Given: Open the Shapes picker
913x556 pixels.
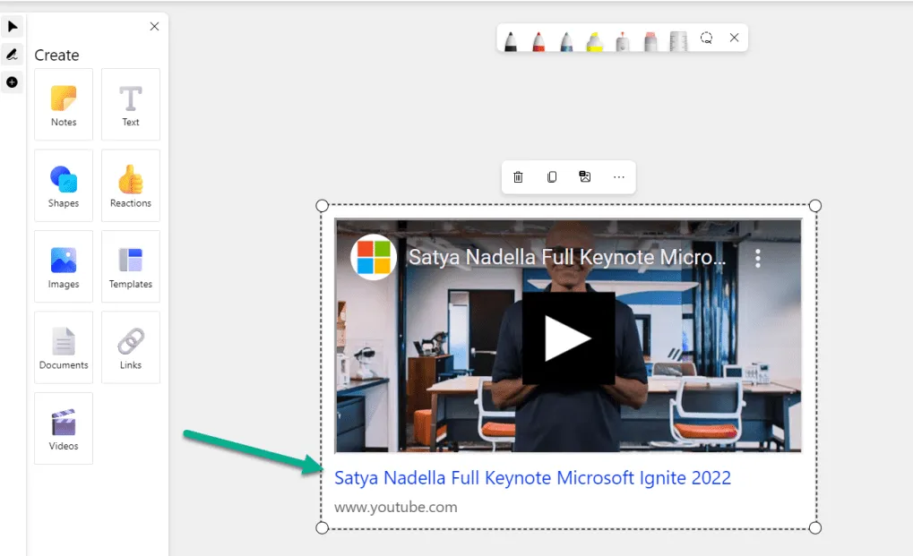Looking at the screenshot, I should pos(63,185).
